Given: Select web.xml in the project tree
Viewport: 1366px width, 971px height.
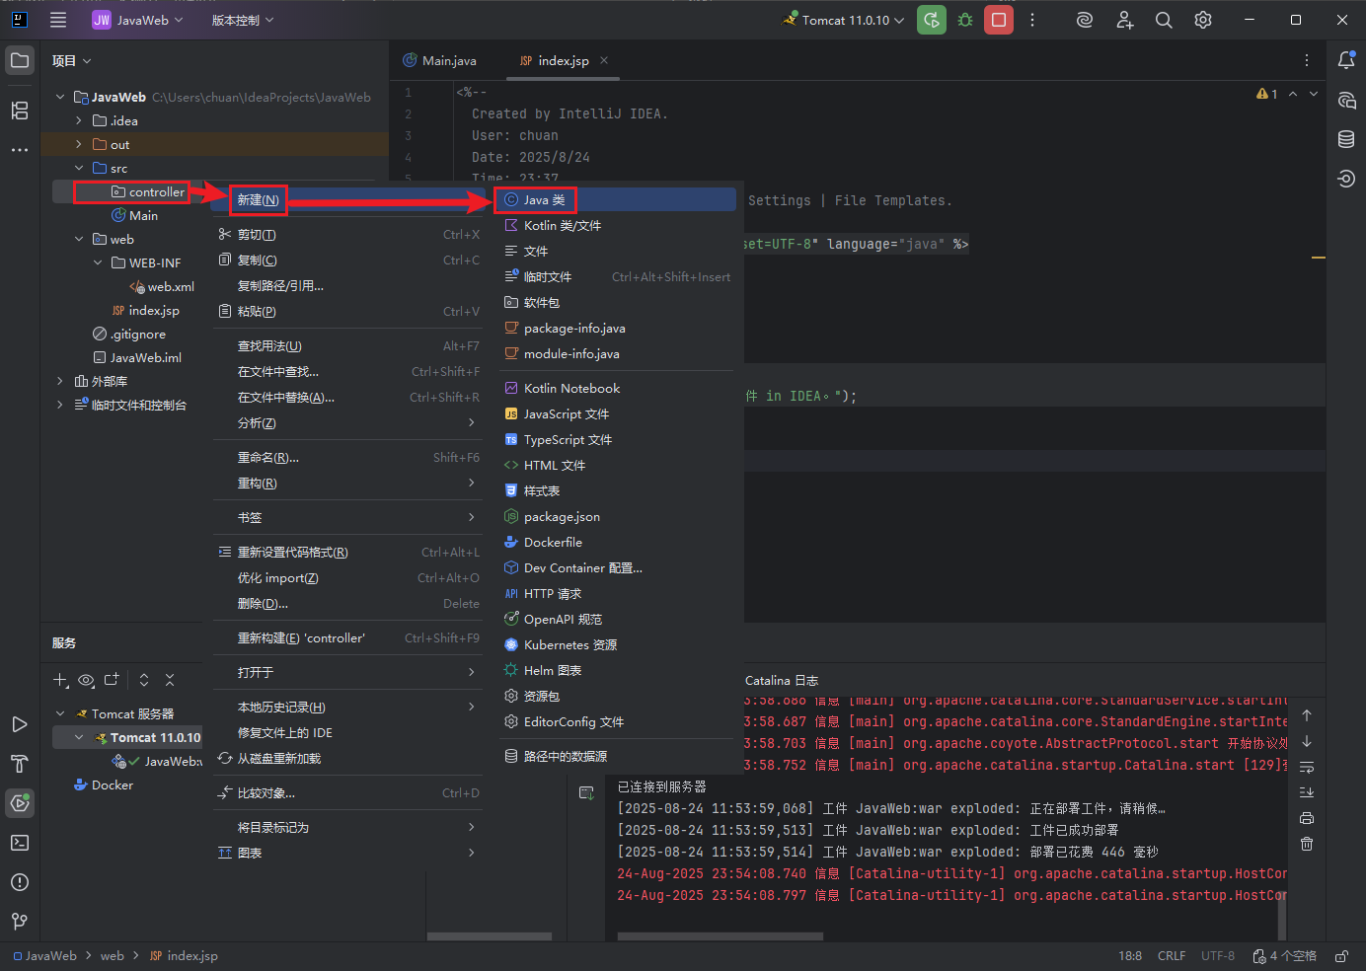Looking at the screenshot, I should point(163,286).
